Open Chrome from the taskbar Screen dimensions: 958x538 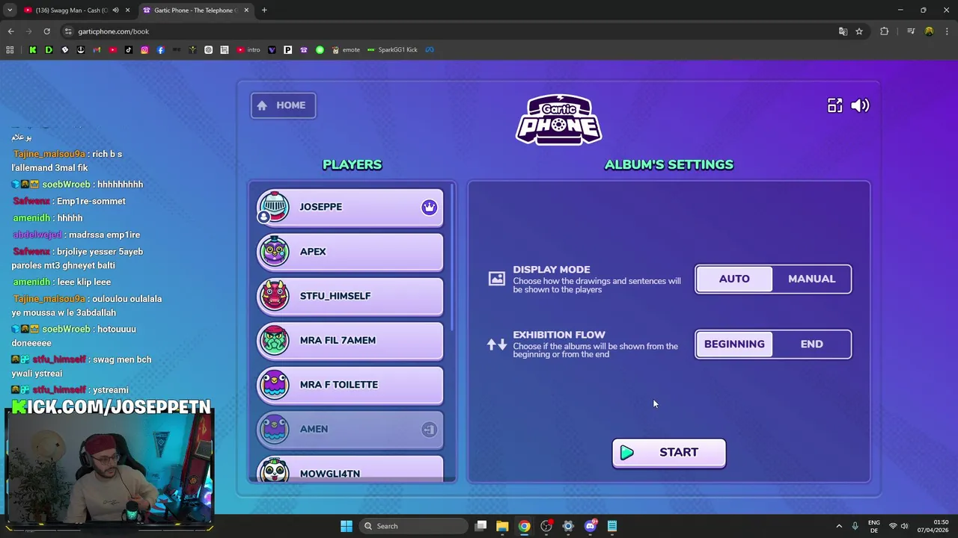coord(524,526)
